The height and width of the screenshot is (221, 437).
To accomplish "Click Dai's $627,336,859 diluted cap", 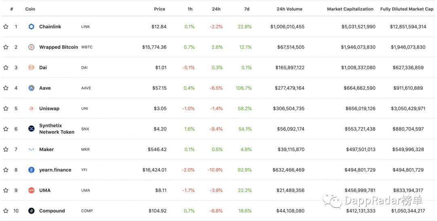I will tap(408, 67).
